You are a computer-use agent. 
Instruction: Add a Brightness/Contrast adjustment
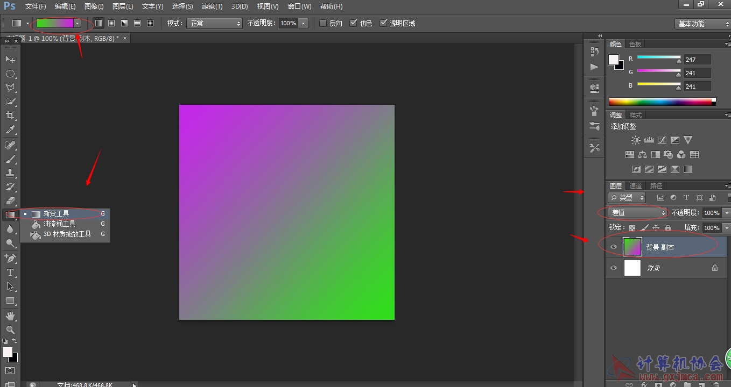[636, 140]
